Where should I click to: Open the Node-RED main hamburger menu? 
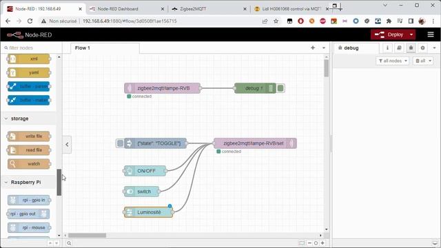(x=431, y=34)
